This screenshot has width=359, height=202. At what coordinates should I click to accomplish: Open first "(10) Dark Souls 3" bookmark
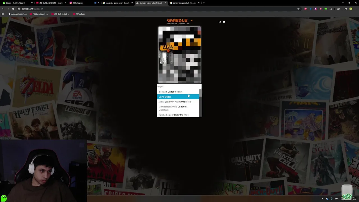pos(39,14)
